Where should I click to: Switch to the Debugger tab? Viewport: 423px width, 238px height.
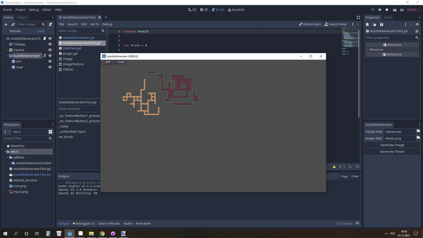tap(84, 223)
